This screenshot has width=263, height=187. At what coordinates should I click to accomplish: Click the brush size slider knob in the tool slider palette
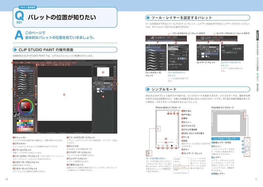click(36, 86)
